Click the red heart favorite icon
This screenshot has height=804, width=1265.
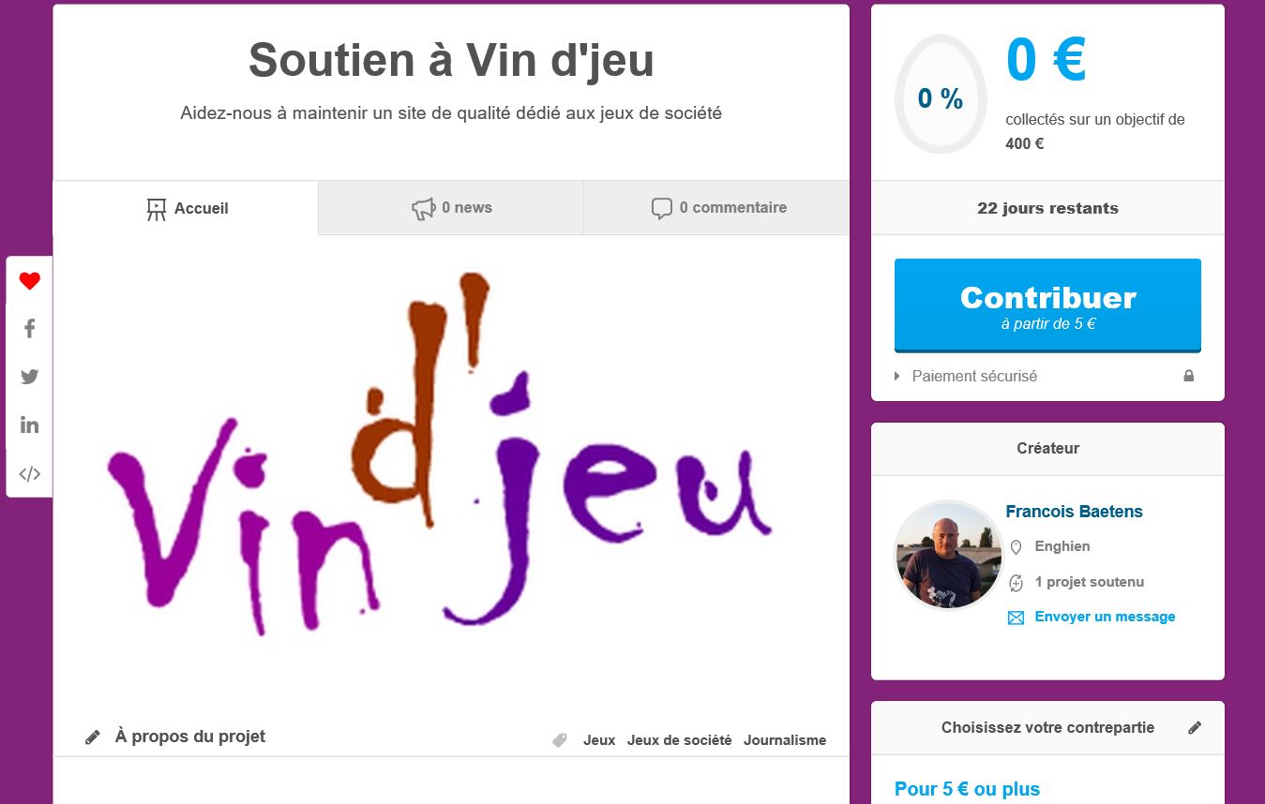(30, 280)
